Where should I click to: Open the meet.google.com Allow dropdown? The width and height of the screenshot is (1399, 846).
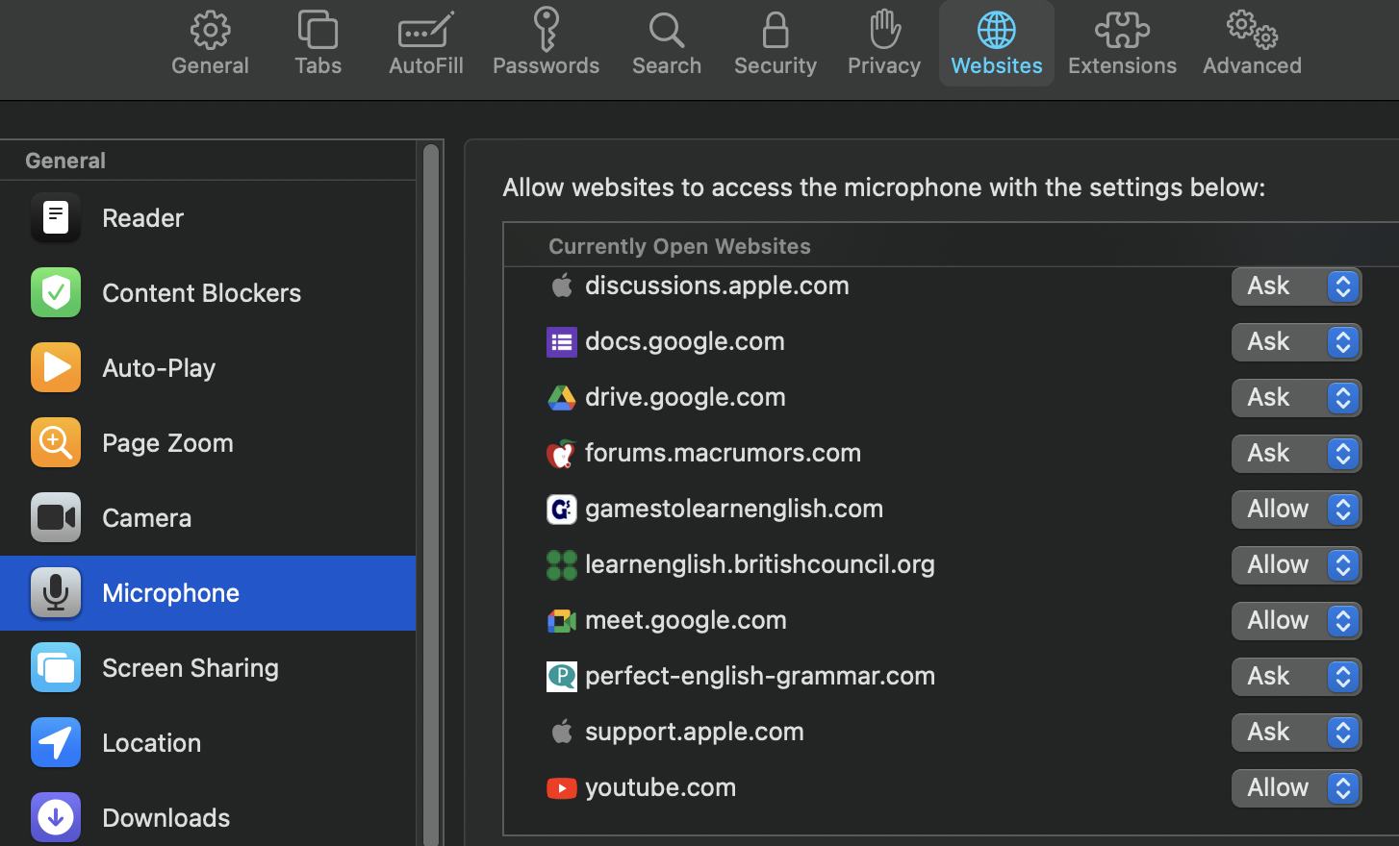tap(1296, 620)
